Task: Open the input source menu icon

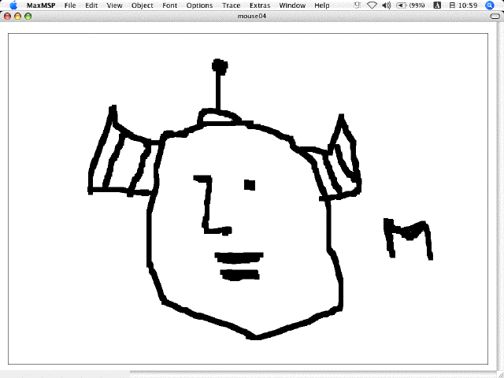Action: point(437,6)
